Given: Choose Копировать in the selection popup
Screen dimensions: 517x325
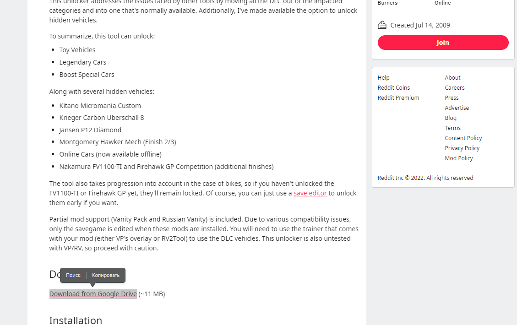Looking at the screenshot, I should click(x=106, y=275).
